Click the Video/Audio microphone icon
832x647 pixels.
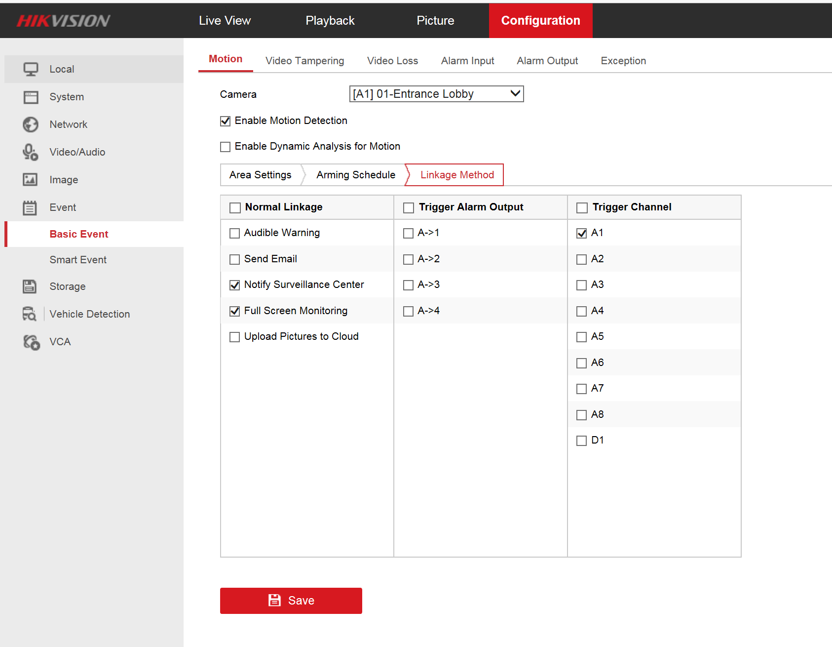click(x=31, y=152)
